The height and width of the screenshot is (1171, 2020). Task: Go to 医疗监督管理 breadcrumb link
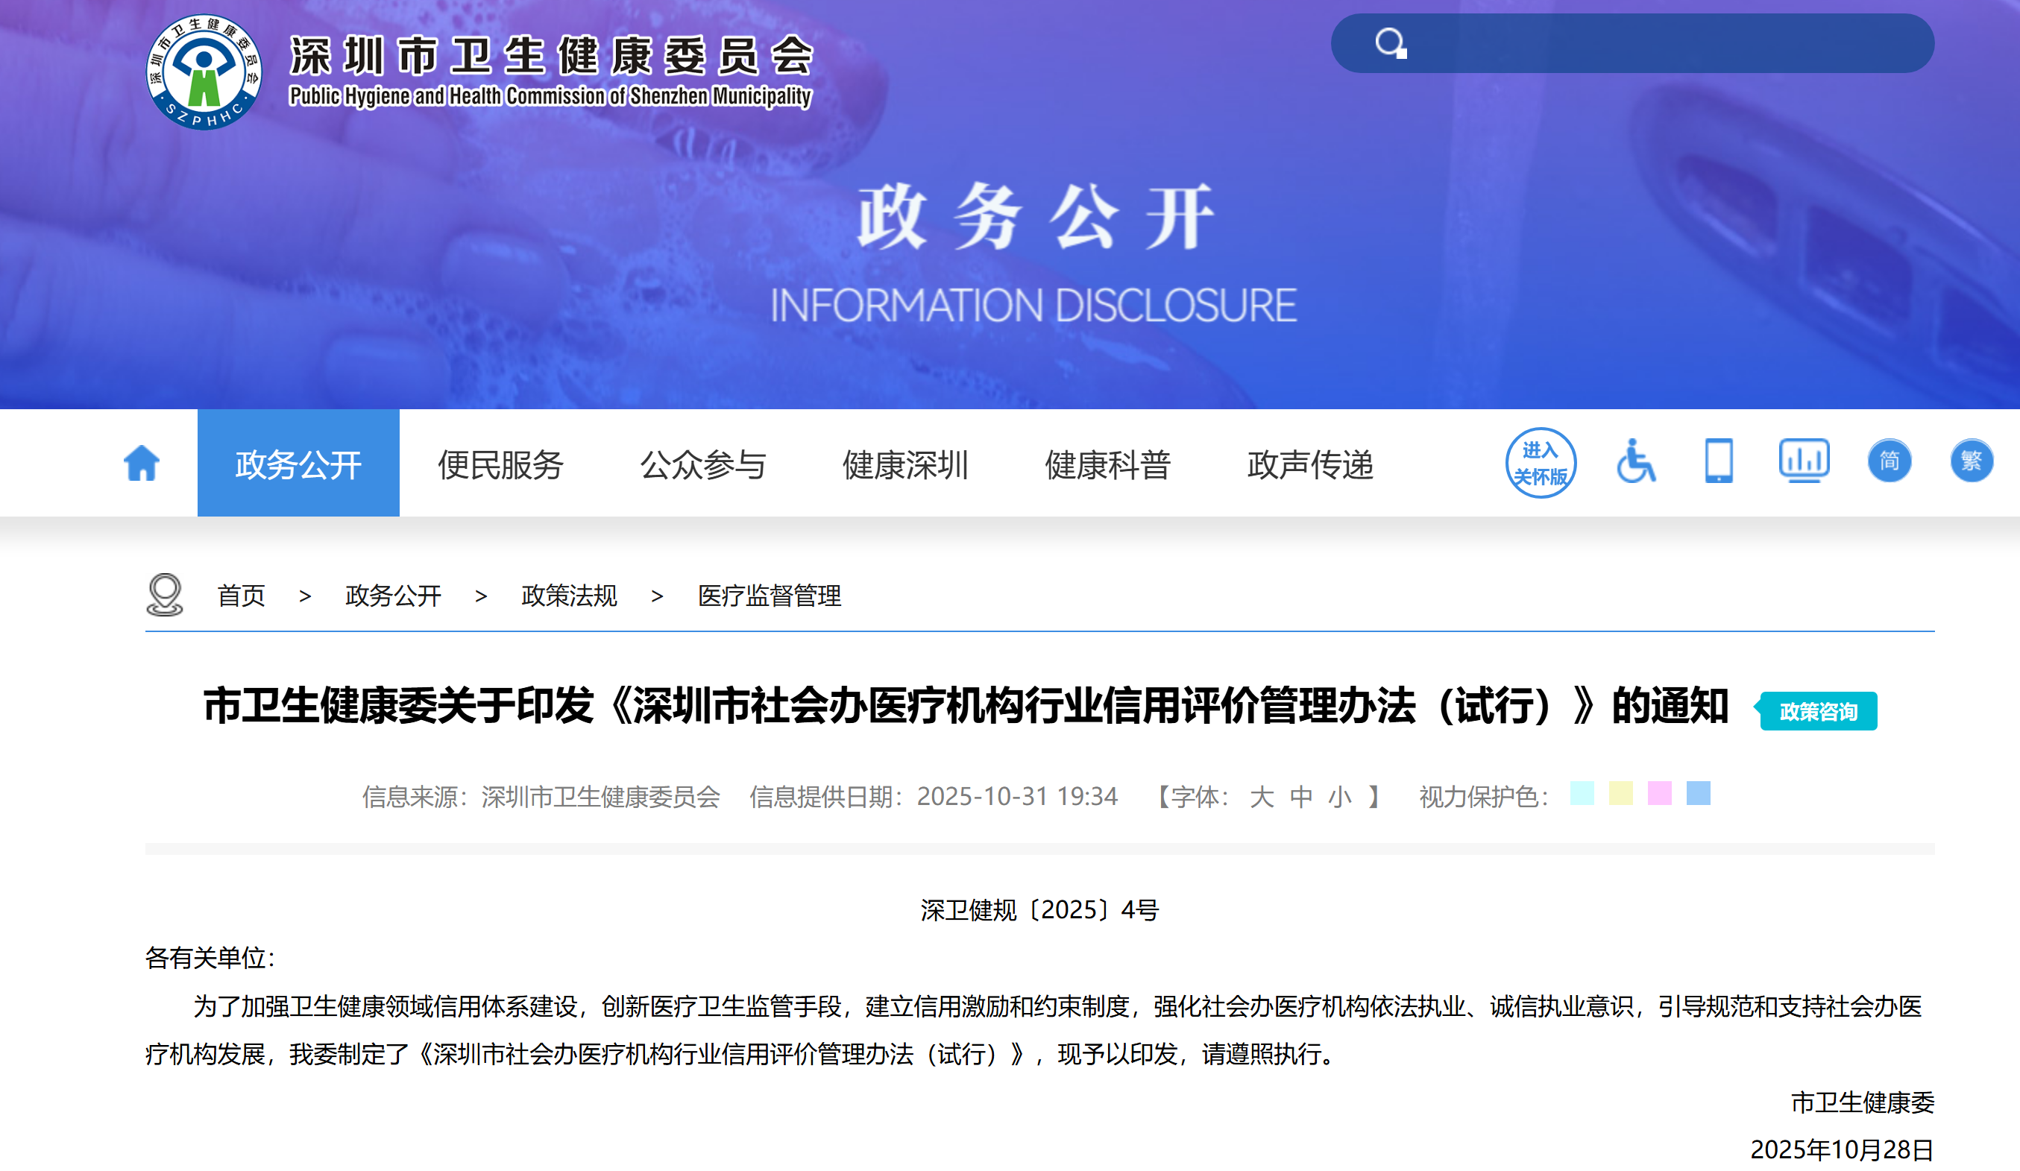tap(770, 596)
